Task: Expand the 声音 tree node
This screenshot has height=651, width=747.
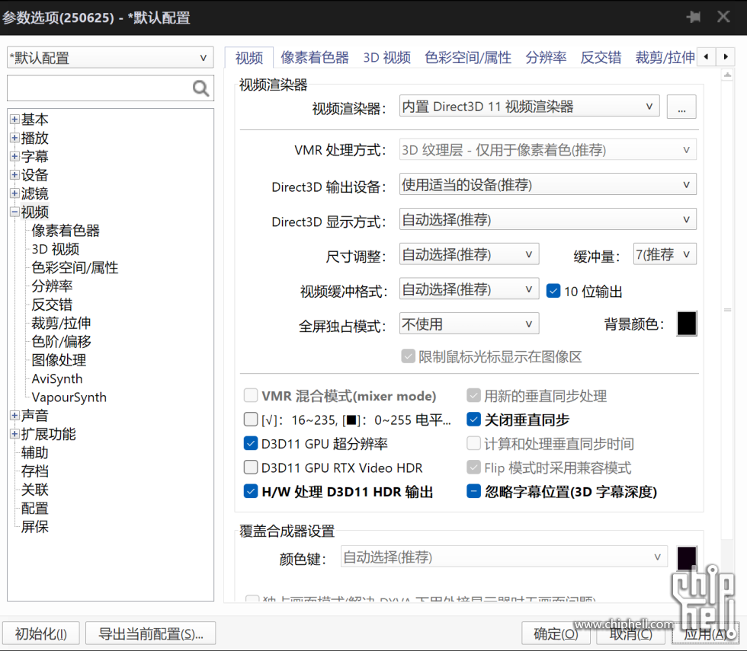Action: coord(14,416)
